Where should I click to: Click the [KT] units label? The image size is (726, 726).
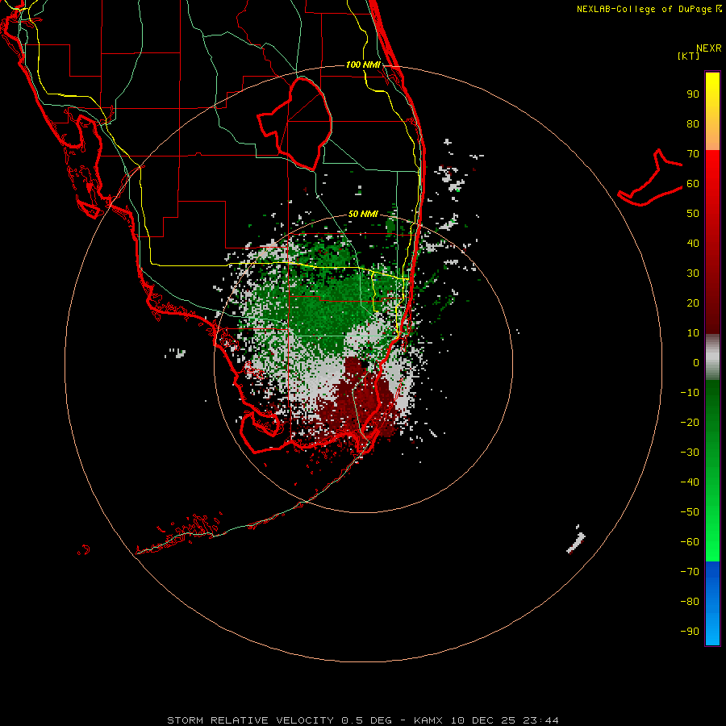pyautogui.click(x=688, y=56)
